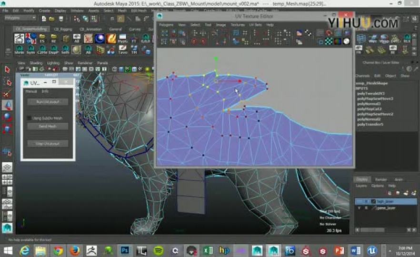Select the high_layer row

(386, 201)
